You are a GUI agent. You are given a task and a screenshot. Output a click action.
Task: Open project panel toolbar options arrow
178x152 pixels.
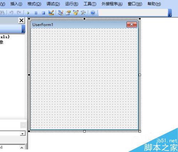[x=23, y=29]
